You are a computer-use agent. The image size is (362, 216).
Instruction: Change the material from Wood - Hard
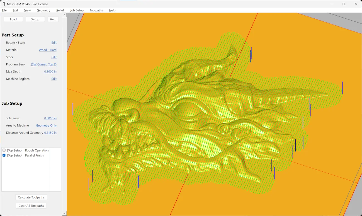coord(47,50)
